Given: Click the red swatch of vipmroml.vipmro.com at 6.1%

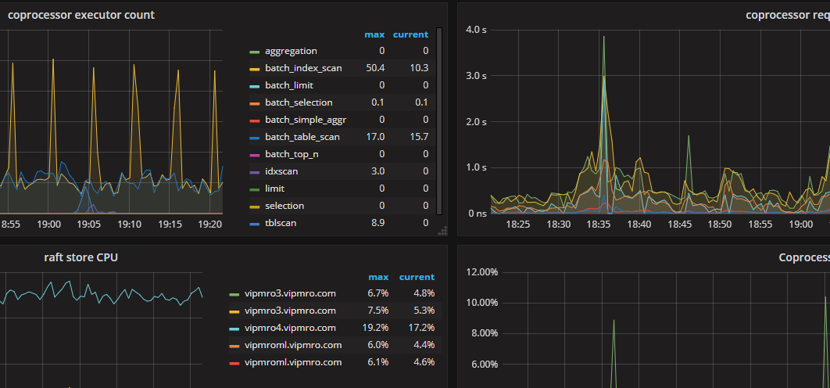Looking at the screenshot, I should (234, 363).
